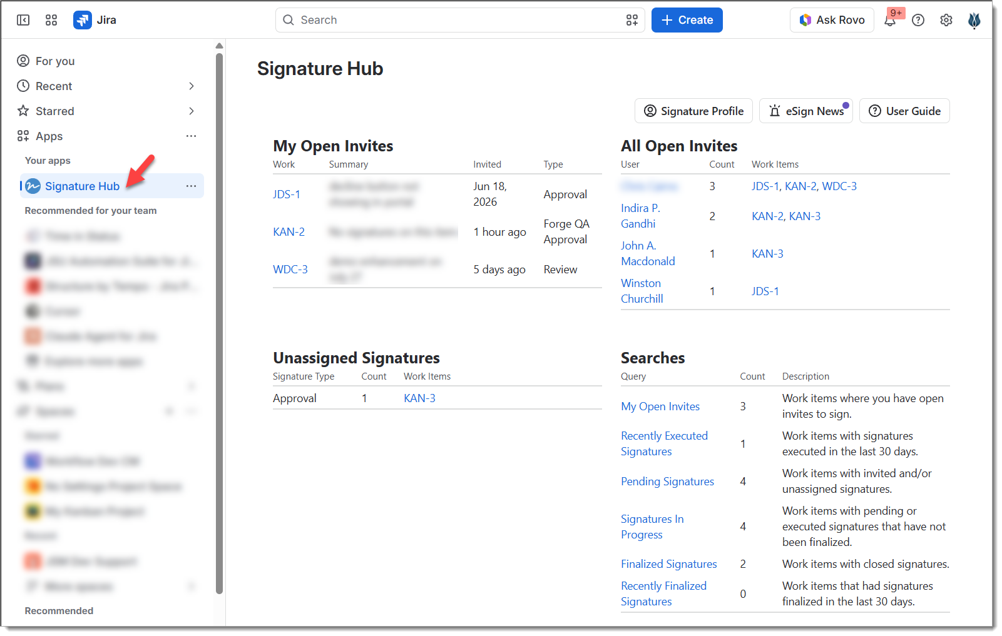Open user Winston Churchill
1002x636 pixels.
tap(642, 291)
